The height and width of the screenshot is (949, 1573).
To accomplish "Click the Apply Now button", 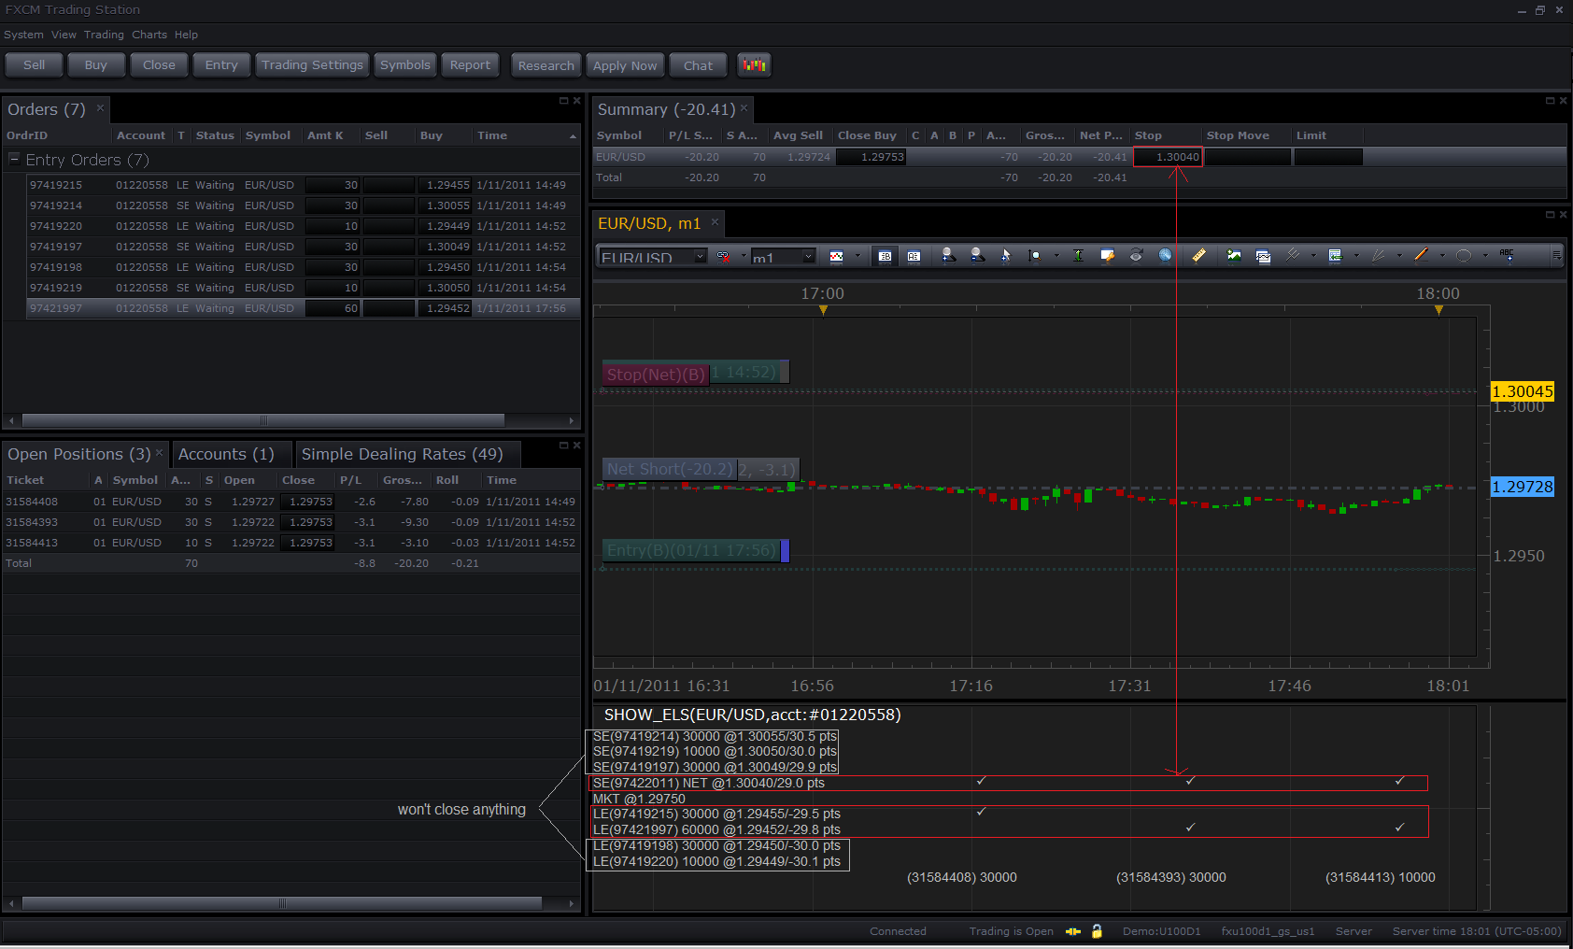I will [625, 65].
